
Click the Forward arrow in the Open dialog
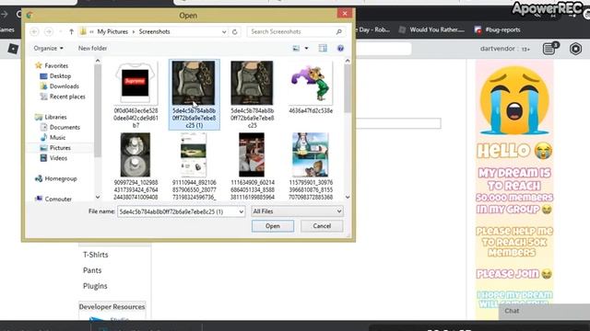pyautogui.click(x=49, y=31)
